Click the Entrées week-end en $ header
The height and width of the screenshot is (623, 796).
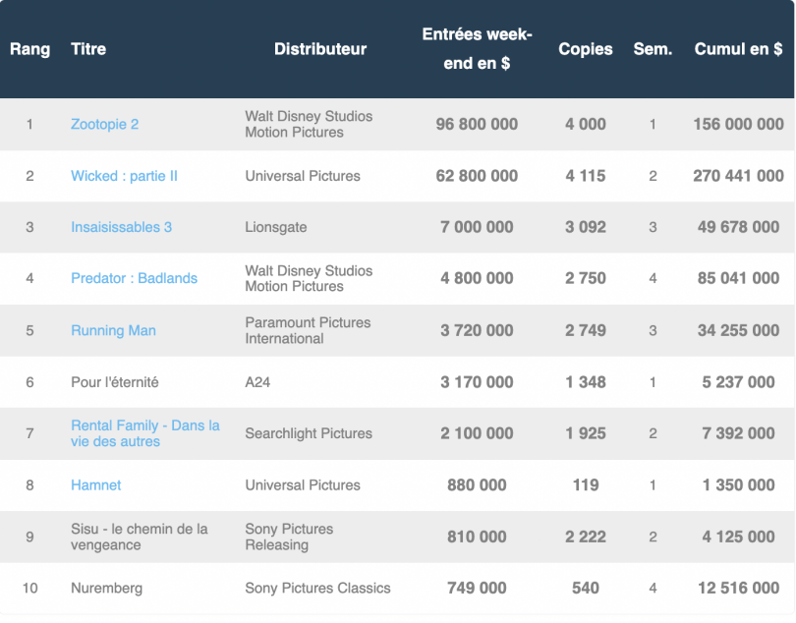coord(477,49)
